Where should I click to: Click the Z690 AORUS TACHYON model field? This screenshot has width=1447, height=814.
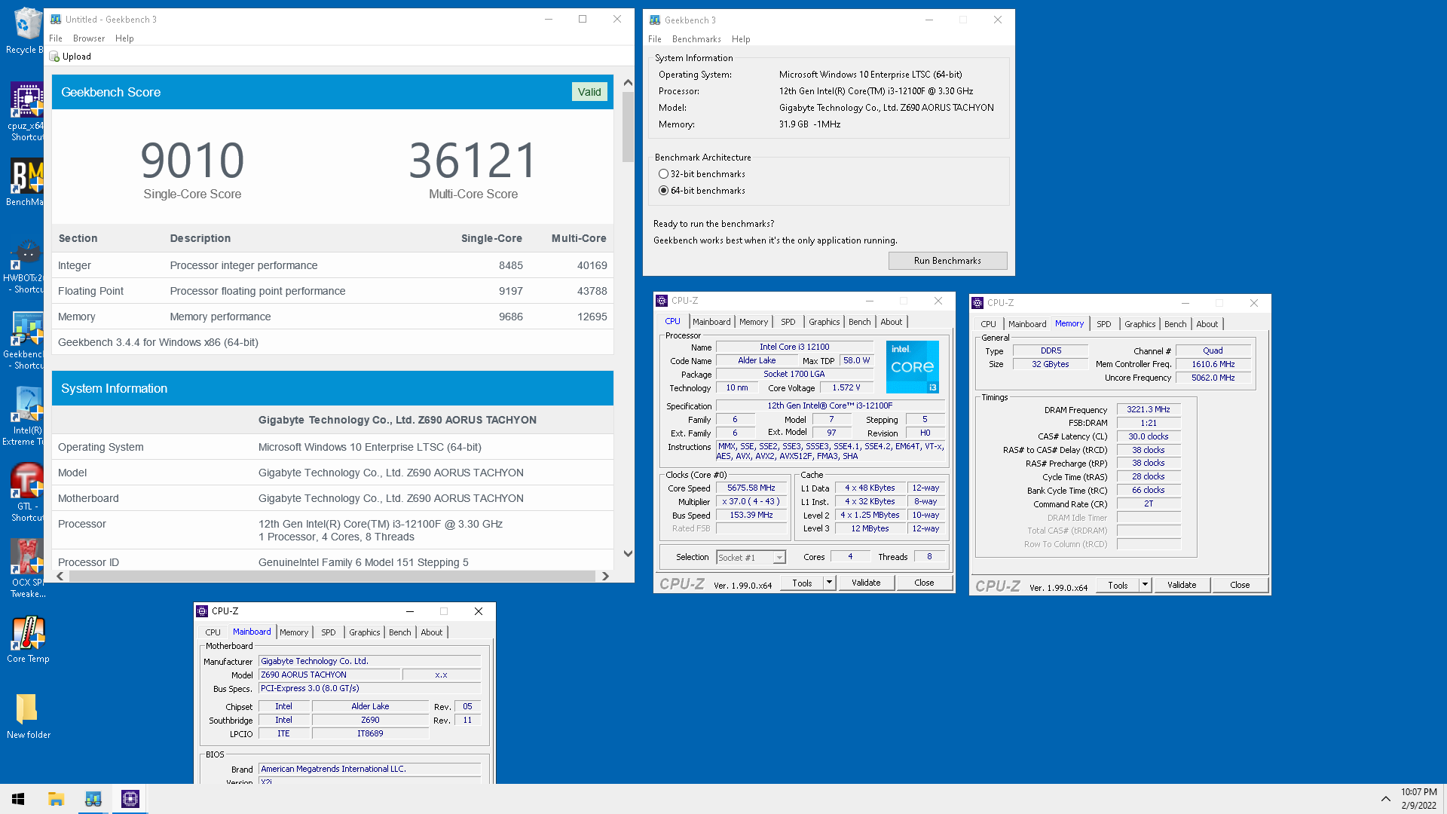[x=329, y=675]
